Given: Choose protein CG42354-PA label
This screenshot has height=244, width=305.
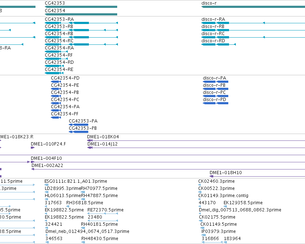Looking at the screenshot, I should pos(65,107).
